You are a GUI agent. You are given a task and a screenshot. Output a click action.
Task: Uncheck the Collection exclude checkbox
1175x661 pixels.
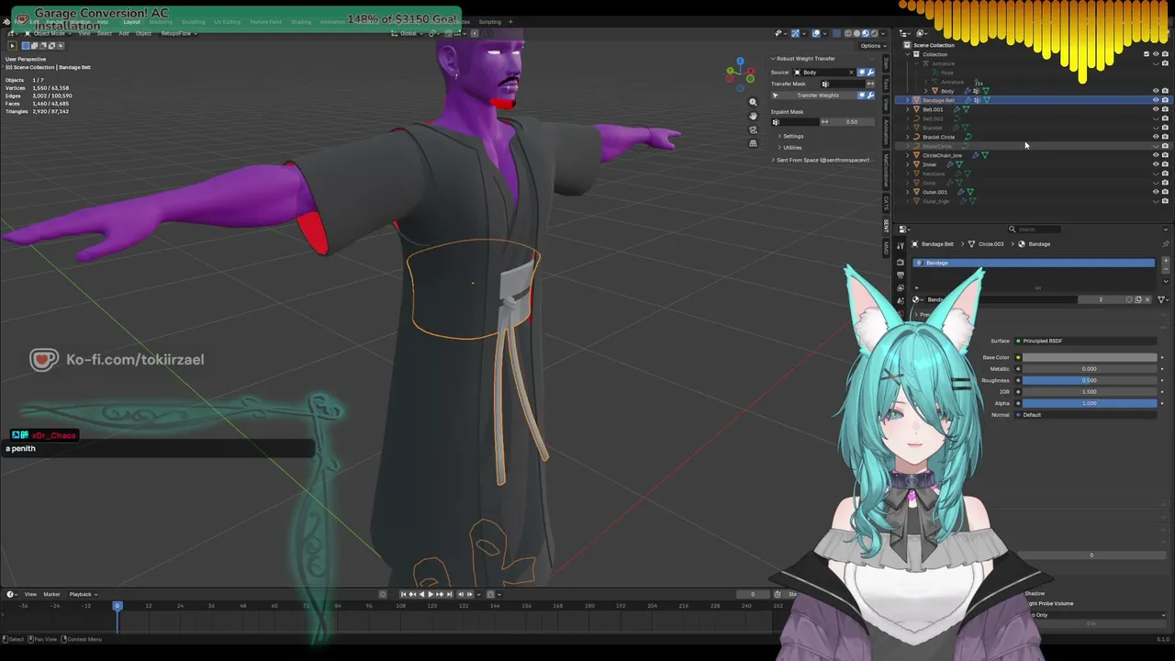(1147, 54)
